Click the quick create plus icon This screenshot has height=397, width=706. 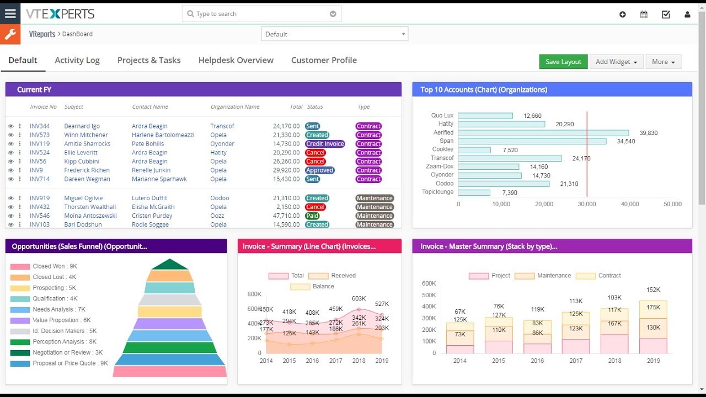(623, 14)
